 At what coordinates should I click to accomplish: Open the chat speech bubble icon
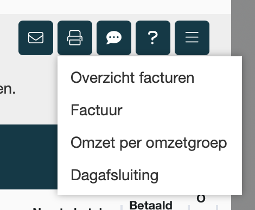point(114,38)
